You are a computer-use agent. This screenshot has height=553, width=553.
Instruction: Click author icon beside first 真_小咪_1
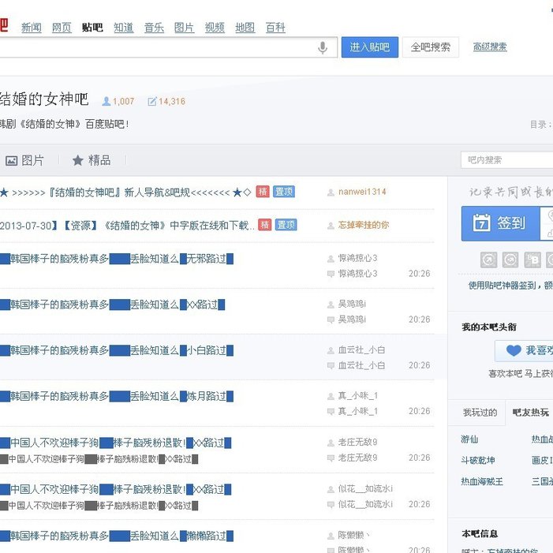pos(331,397)
